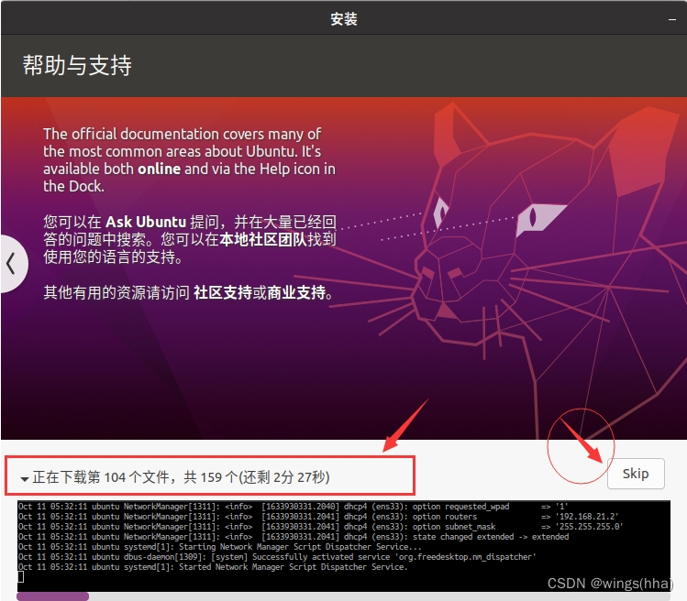Screen dimensions: 687x601
Task: Collapse the terminal log using the expander triangle
Action: (x=25, y=479)
